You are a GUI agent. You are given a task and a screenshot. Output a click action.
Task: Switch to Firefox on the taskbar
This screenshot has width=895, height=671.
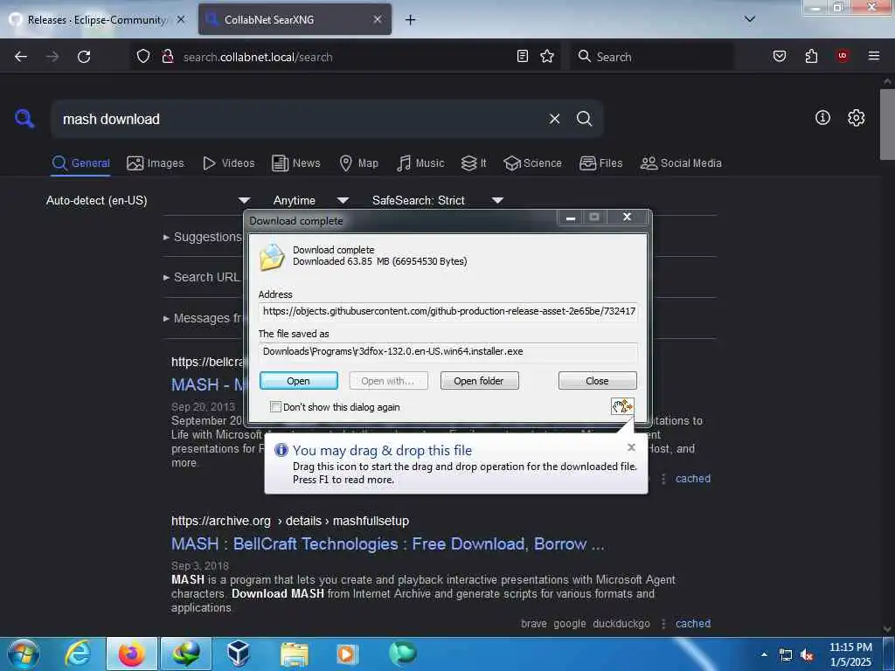pos(132,654)
